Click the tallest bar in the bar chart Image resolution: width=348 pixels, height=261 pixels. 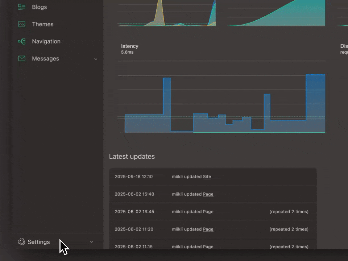tap(315, 101)
